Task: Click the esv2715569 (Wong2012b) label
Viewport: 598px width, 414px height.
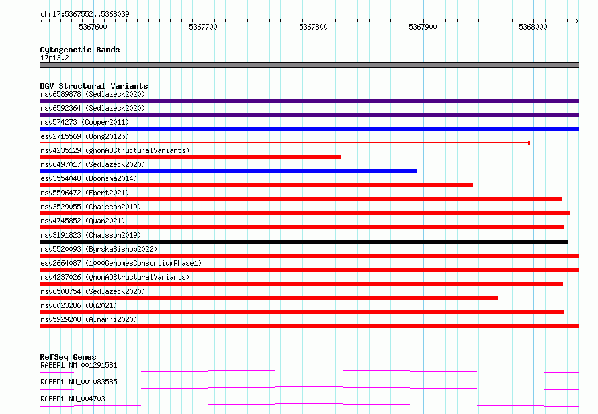Action: coord(85,136)
